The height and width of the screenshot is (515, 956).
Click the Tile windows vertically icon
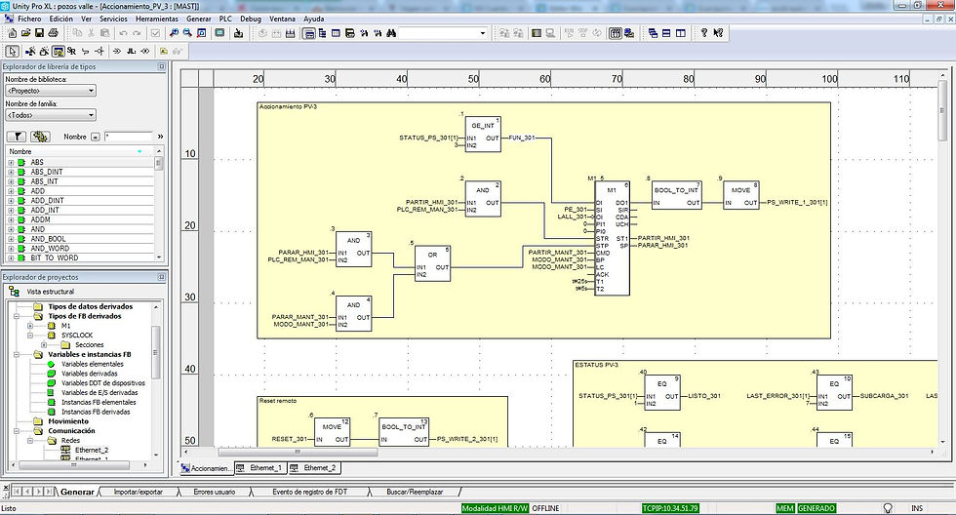(681, 33)
